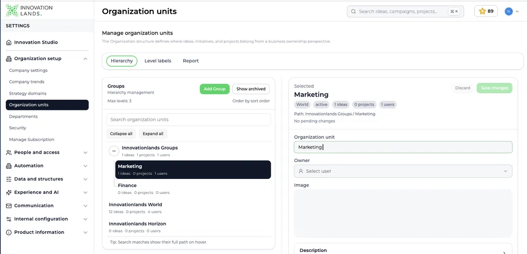
Task: Click the Automation building icon
Action: pyautogui.click(x=9, y=166)
